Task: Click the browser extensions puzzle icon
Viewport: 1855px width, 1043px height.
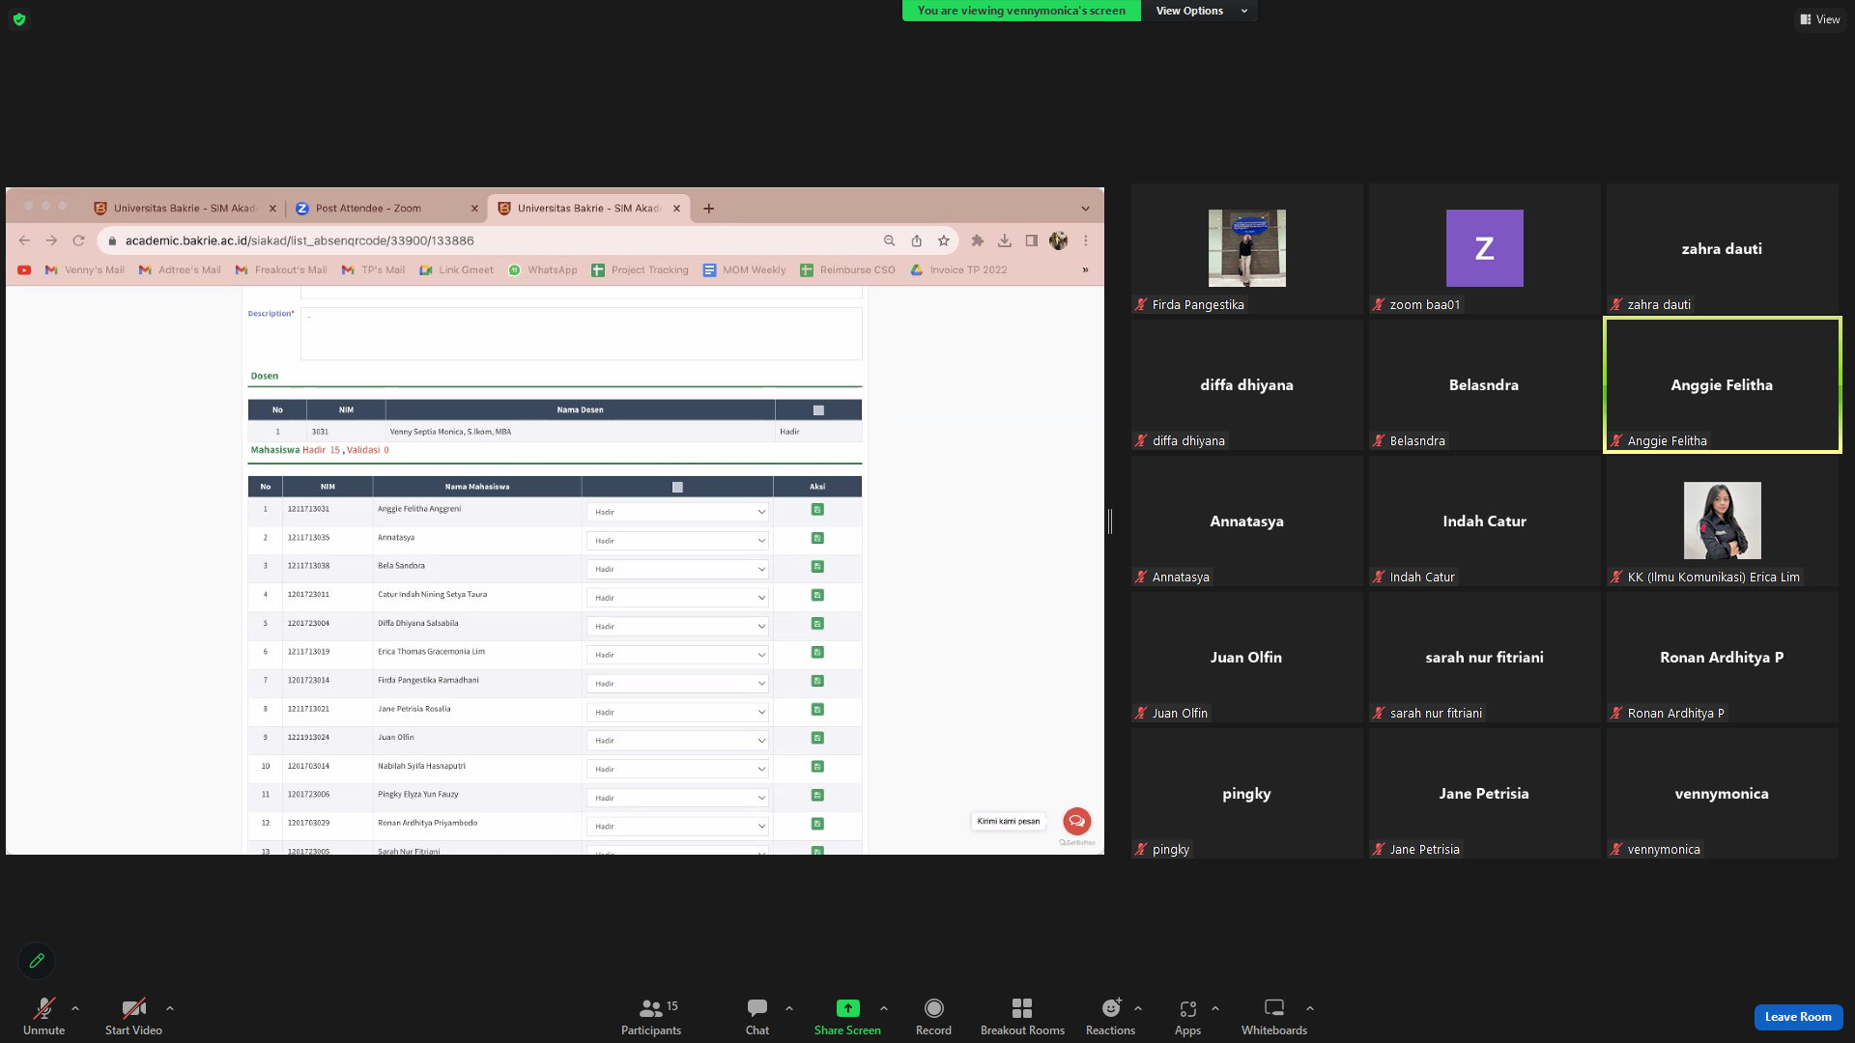Action: pos(978,240)
